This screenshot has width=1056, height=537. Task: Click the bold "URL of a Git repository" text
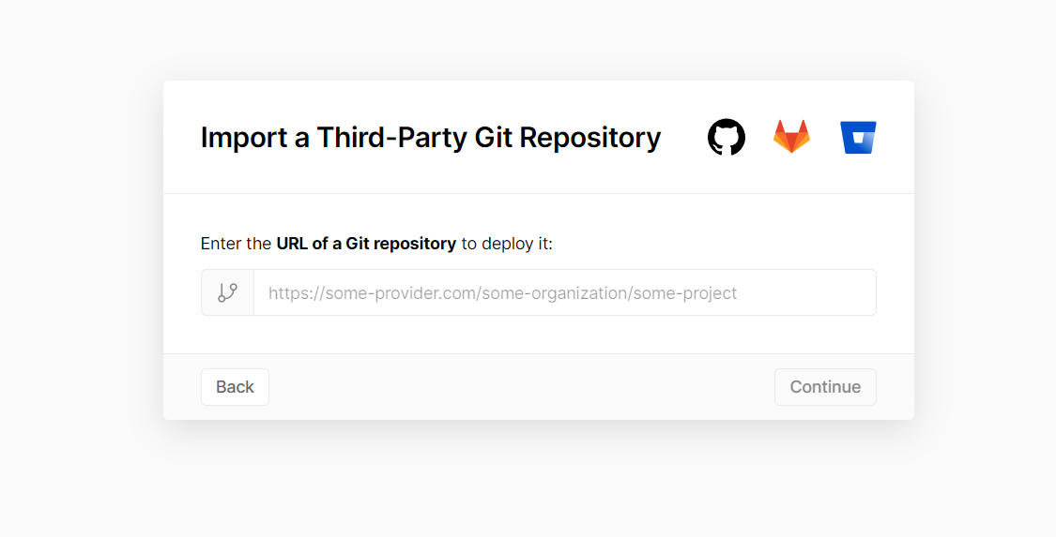tap(366, 244)
